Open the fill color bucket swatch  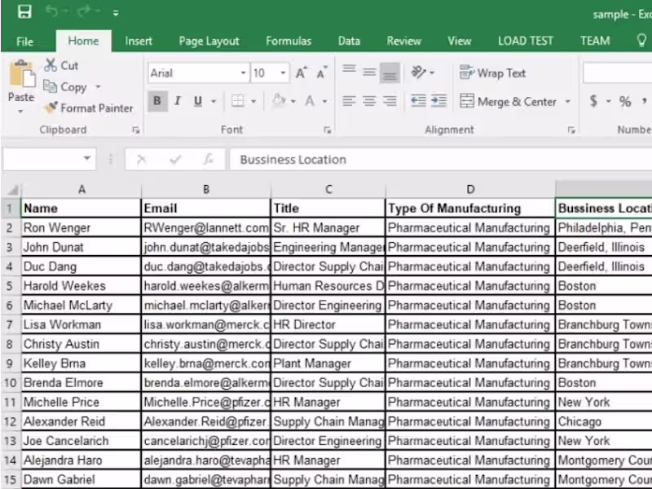[x=279, y=100]
